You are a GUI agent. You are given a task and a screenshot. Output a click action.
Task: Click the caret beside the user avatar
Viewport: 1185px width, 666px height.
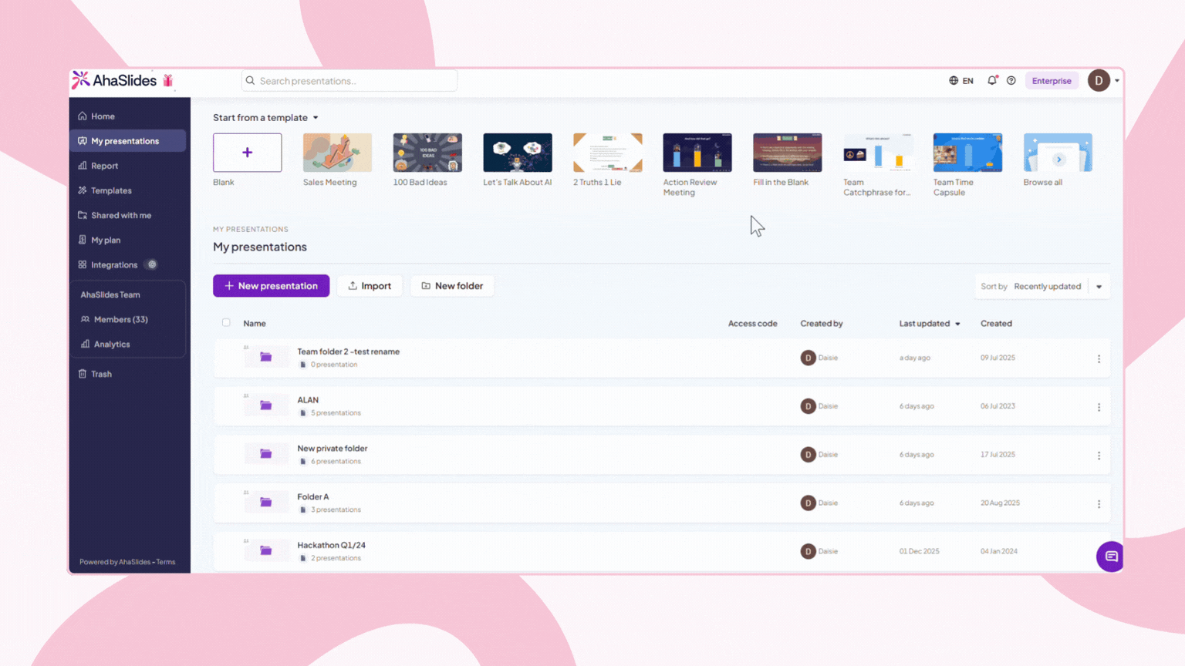coord(1116,81)
